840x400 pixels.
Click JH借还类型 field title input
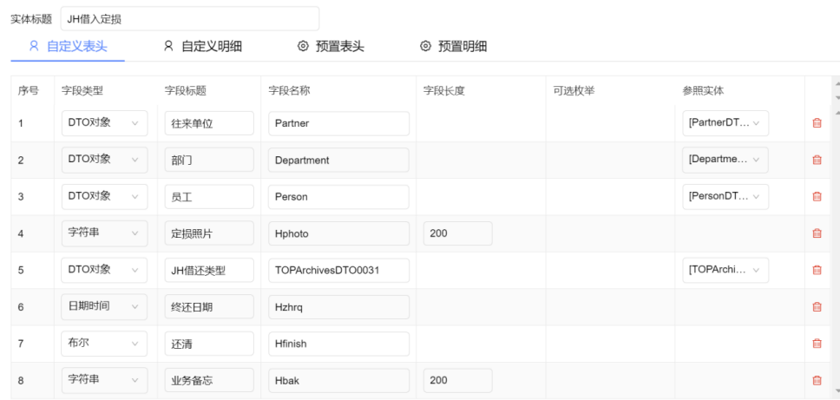click(x=209, y=270)
